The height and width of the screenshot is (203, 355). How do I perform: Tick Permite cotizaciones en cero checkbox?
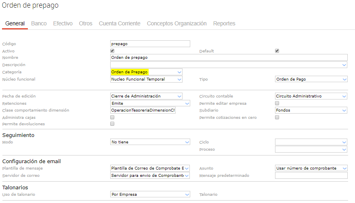(277, 117)
